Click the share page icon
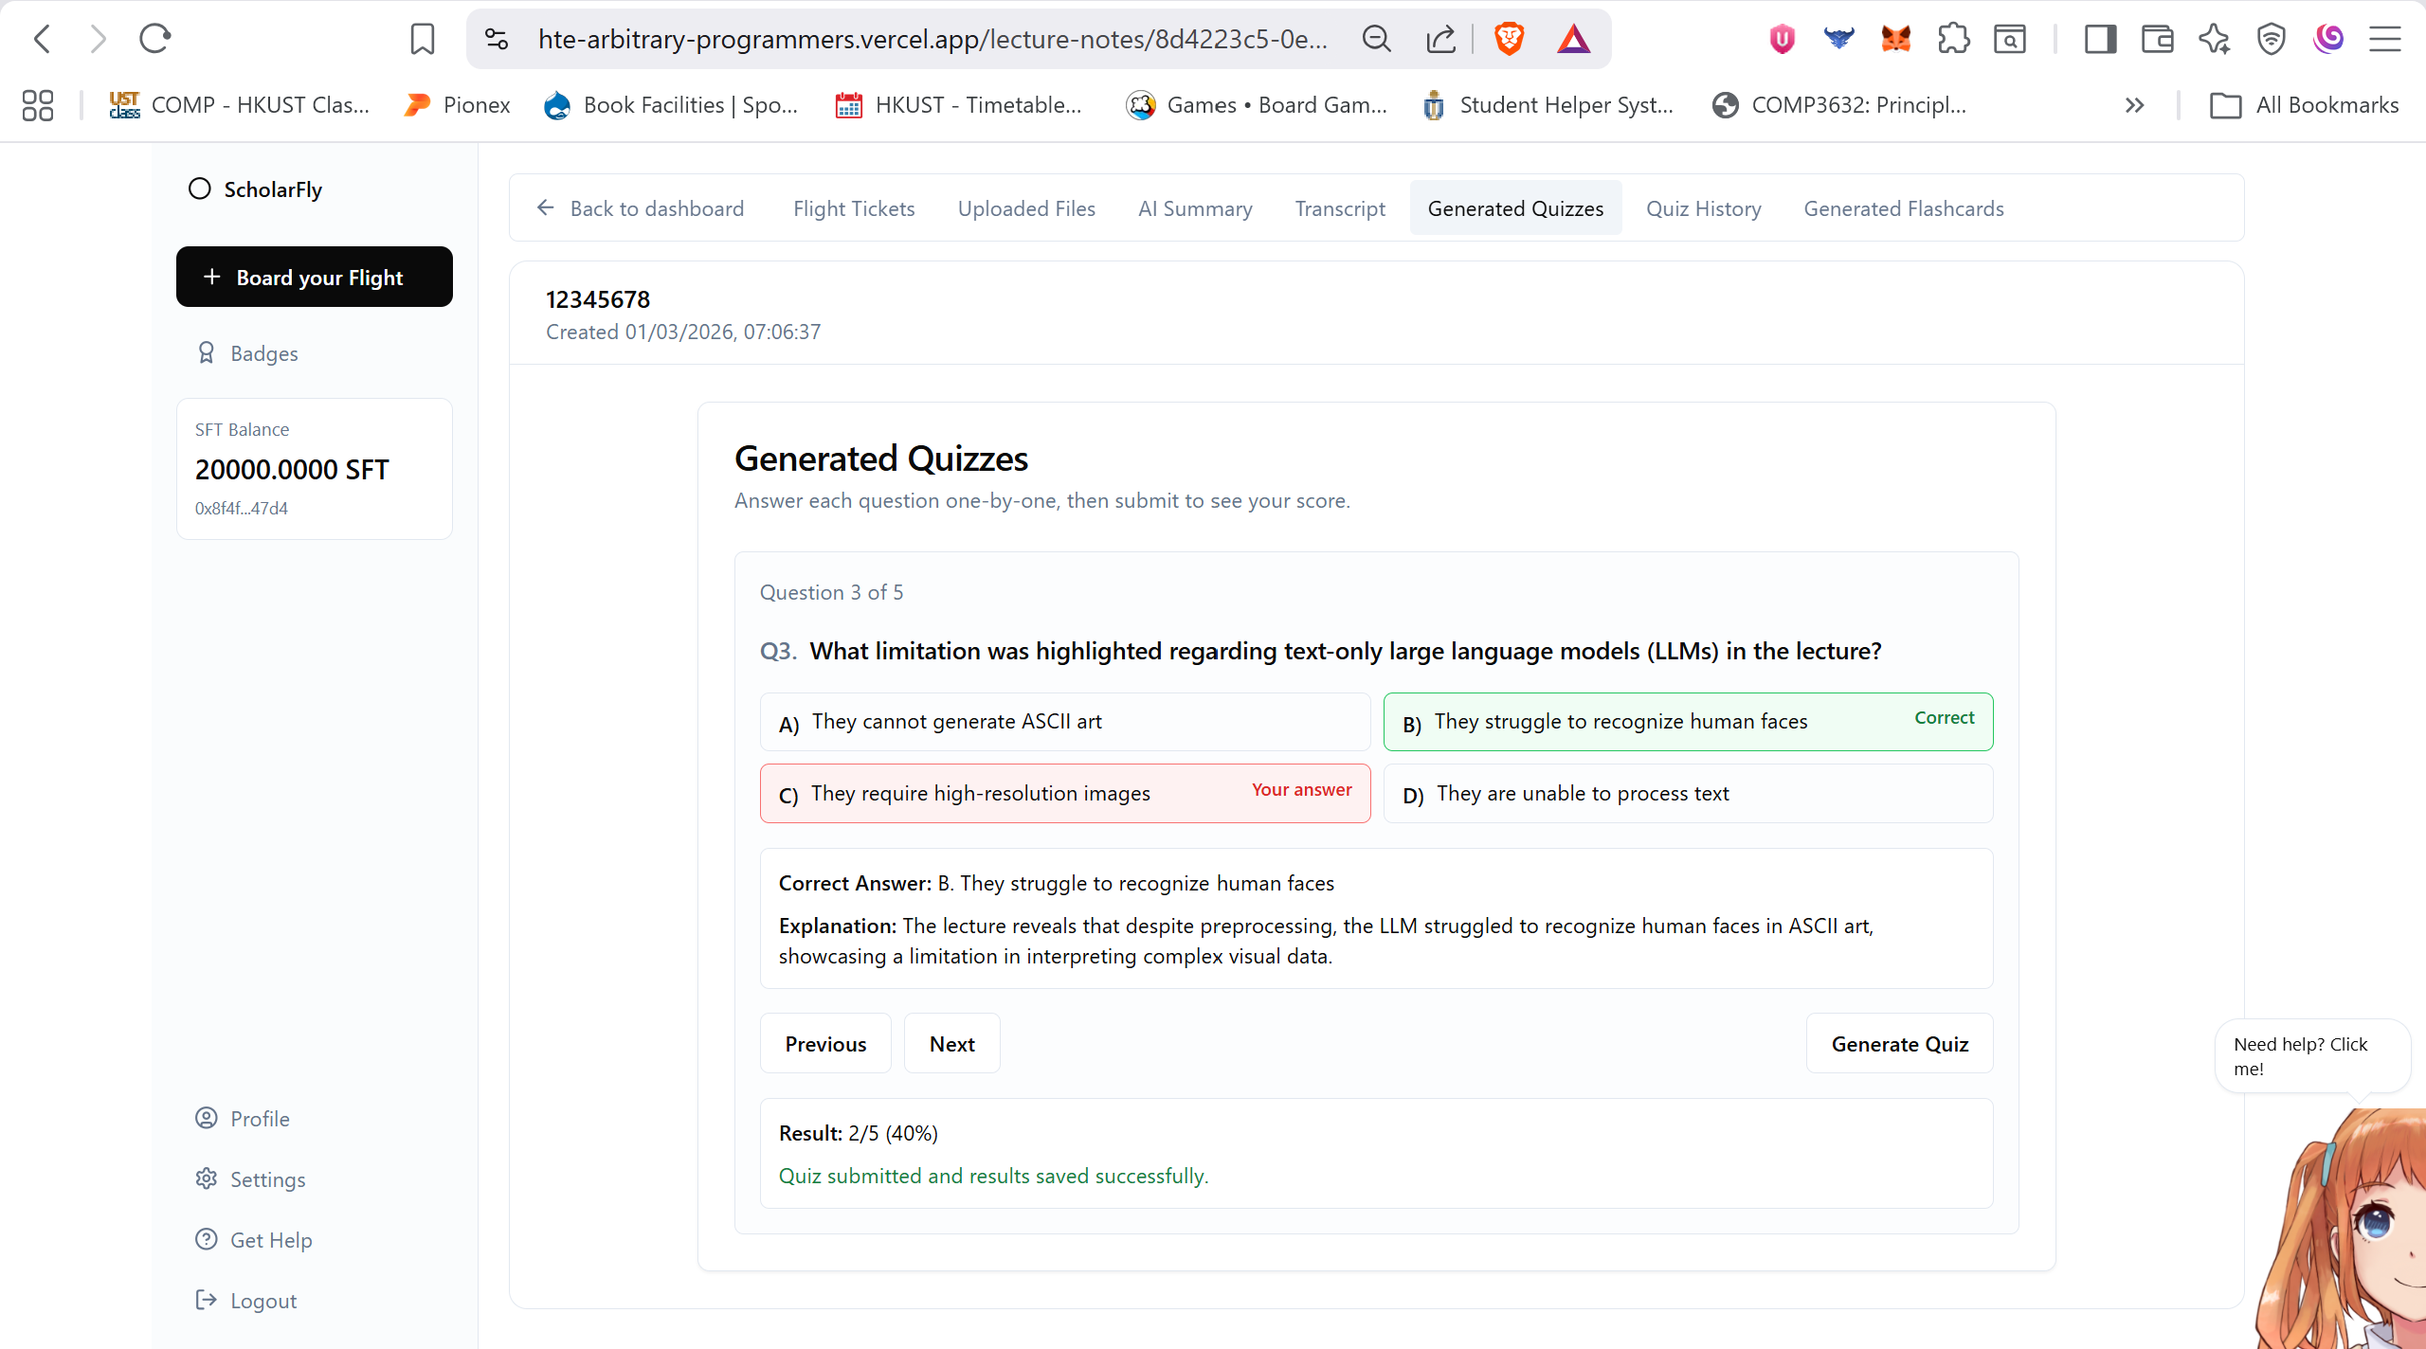 pos(1440,39)
